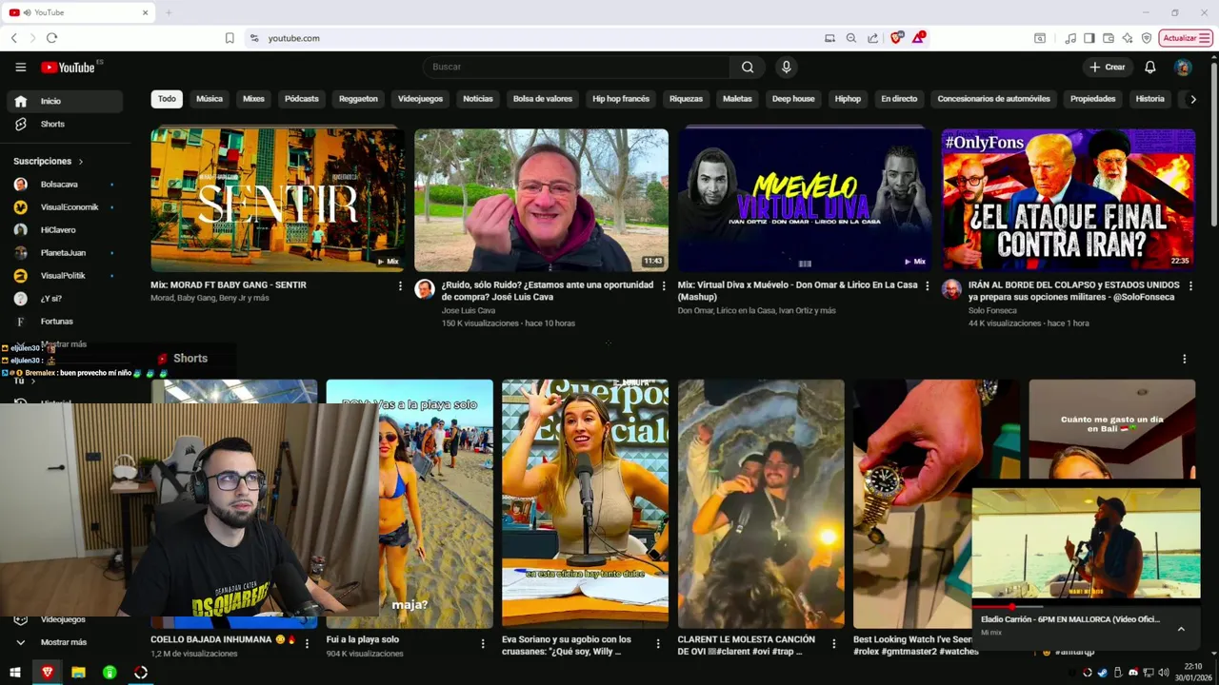Select the Reggaeton filter chip
1219x685 pixels.
click(358, 99)
